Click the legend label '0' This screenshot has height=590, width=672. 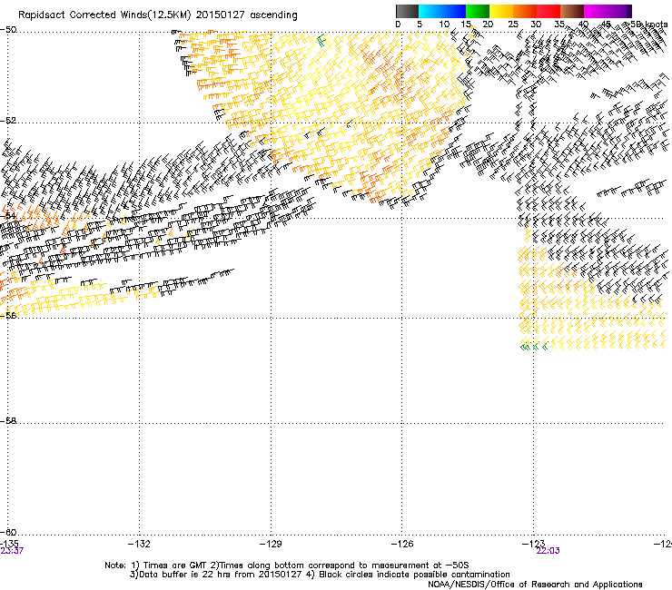pos(398,25)
